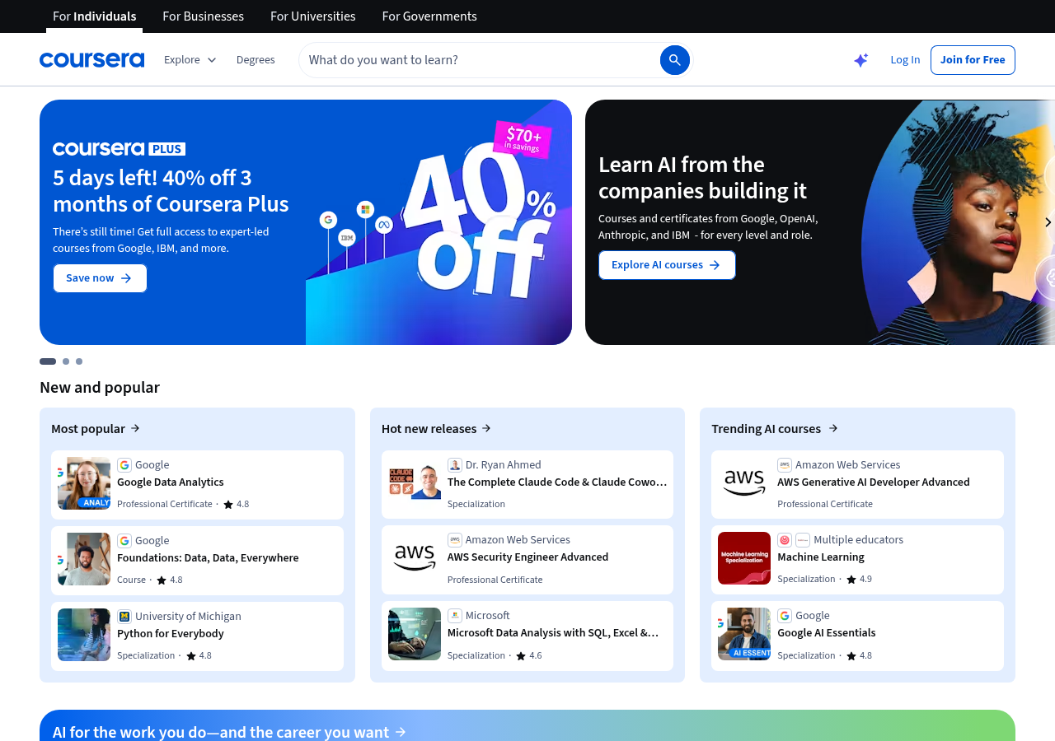Open the Machine Learning Specialization thumbnail
Screen dimensions: 1055x741
coord(744,558)
